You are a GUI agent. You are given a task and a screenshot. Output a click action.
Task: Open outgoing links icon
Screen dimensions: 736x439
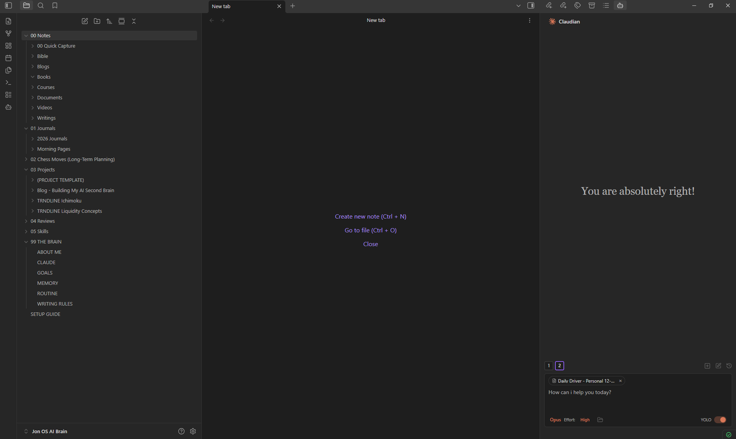coord(563,6)
